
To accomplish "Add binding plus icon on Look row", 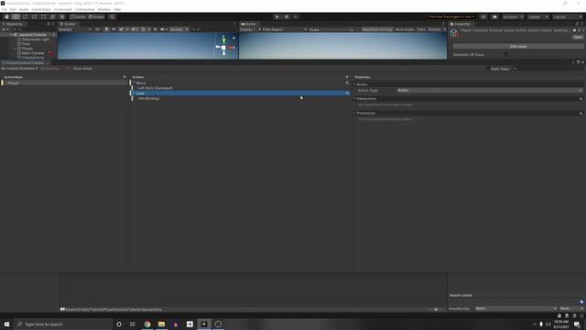I will (x=347, y=93).
